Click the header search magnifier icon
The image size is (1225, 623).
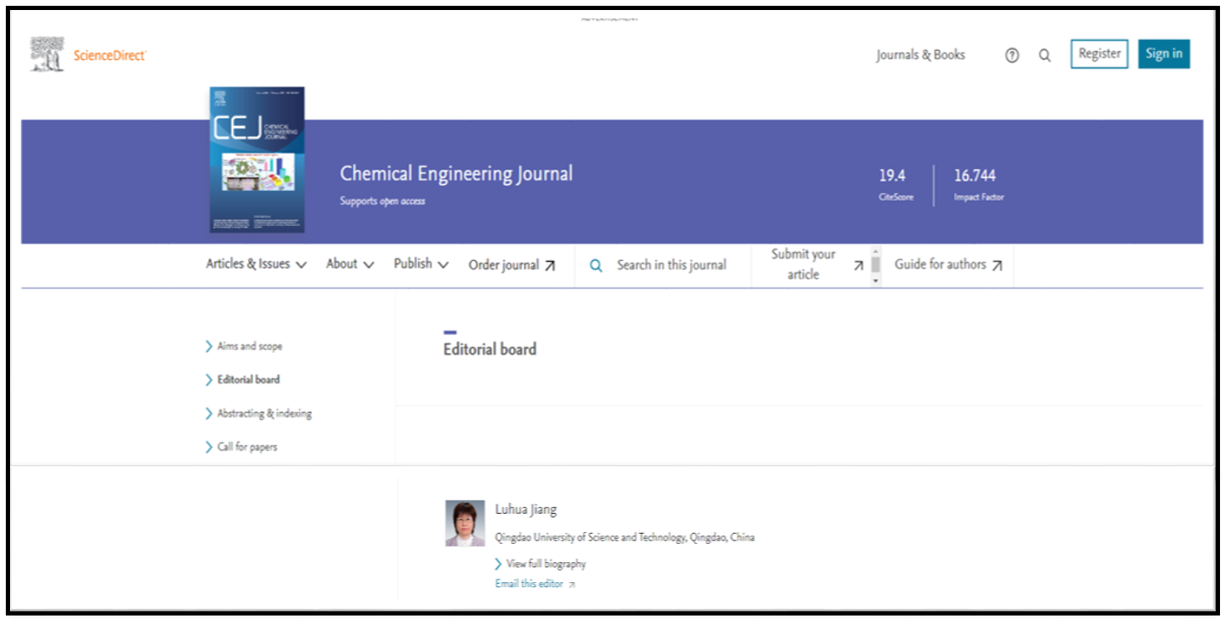[1044, 56]
